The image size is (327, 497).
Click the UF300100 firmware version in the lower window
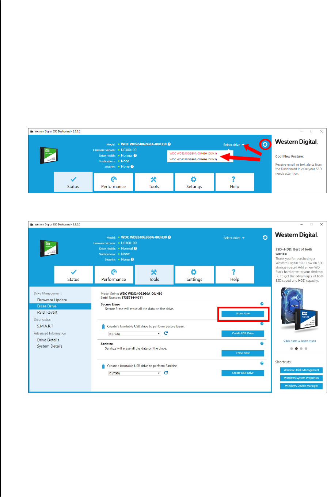129,243
